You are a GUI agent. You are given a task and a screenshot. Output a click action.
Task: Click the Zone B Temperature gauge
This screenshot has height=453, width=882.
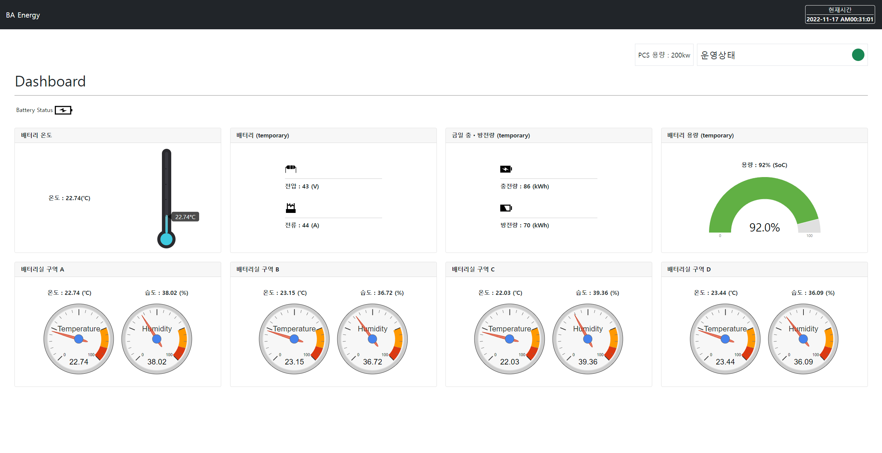294,339
